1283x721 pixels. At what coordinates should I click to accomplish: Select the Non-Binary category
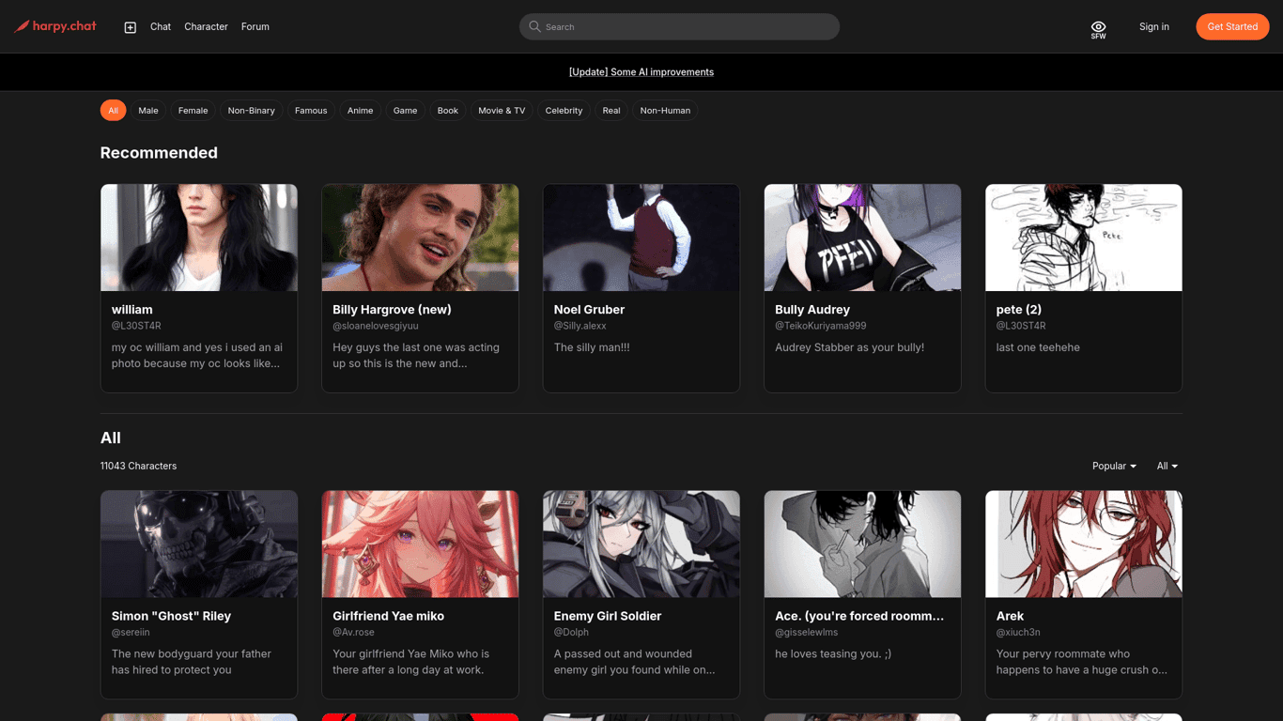click(252, 111)
